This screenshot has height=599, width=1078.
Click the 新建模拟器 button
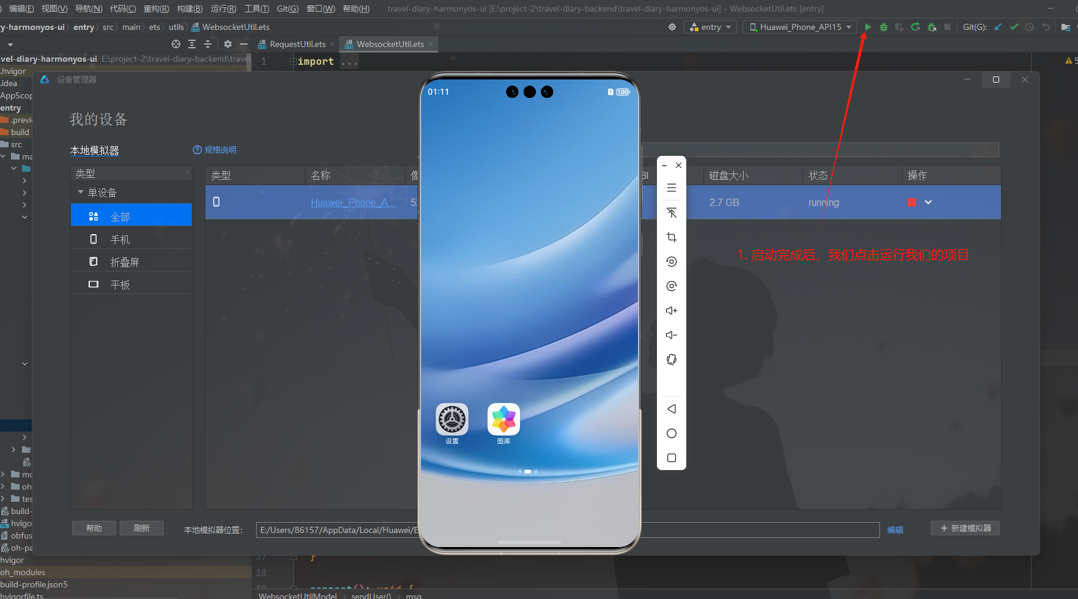coord(966,528)
